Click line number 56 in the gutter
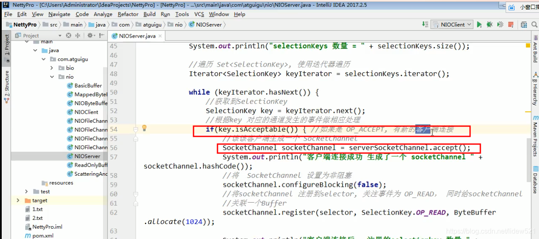Viewport: 539px width, 239px height. [x=113, y=148]
